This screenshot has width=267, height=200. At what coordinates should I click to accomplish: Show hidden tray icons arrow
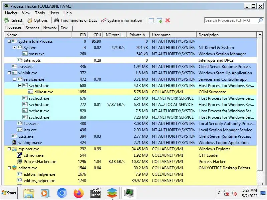[219, 193]
